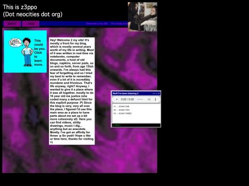Click the 'This could be you' banner
249x186 pixels.
pyautogui.click(x=25, y=51)
